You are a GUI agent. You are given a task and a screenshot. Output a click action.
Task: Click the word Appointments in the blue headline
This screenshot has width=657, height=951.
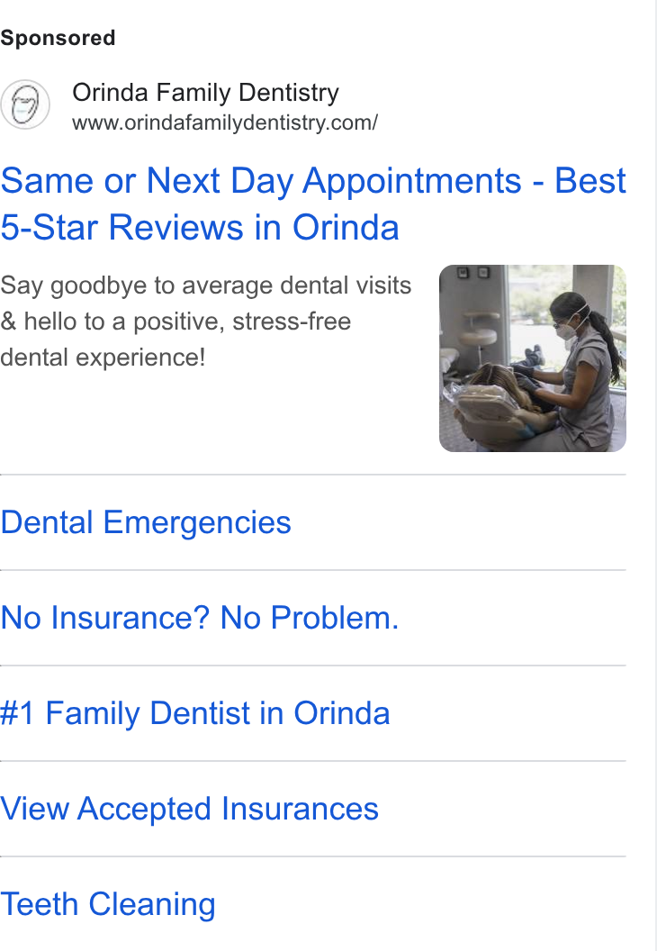(x=412, y=181)
